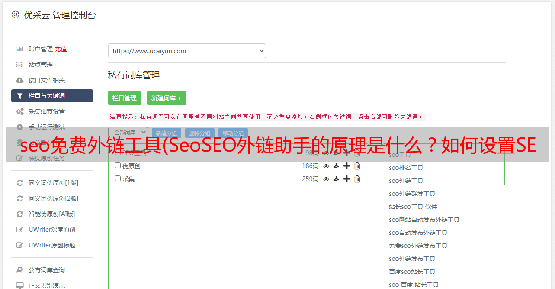
Task: Click the green 栏目管理 button
Action: 125,98
